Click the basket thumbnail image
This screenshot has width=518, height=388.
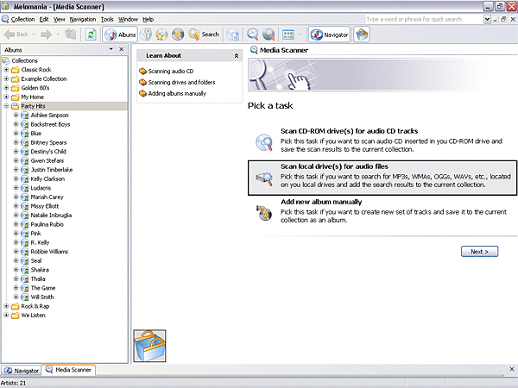(x=149, y=346)
